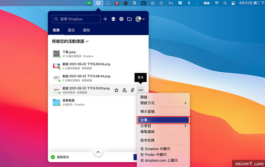Switch to the 通知 tab
Screen dimensions: 265x167
pyautogui.click(x=86, y=30)
